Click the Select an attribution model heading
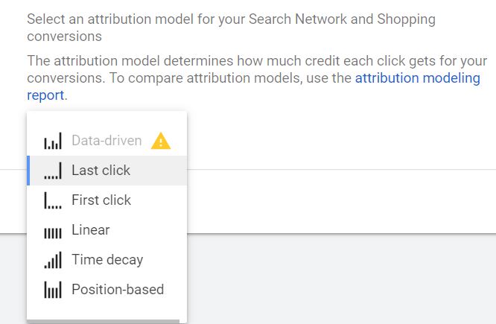 click(x=231, y=28)
